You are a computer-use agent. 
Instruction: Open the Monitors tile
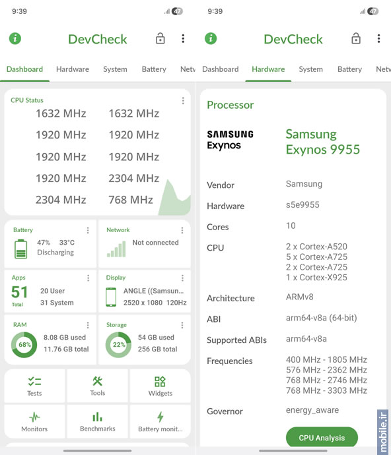tap(34, 421)
